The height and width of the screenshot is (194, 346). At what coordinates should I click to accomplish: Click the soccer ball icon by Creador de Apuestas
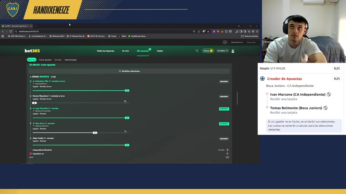click(262, 79)
